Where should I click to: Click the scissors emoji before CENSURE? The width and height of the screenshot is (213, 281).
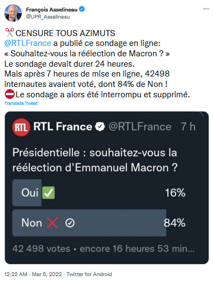[9, 33]
